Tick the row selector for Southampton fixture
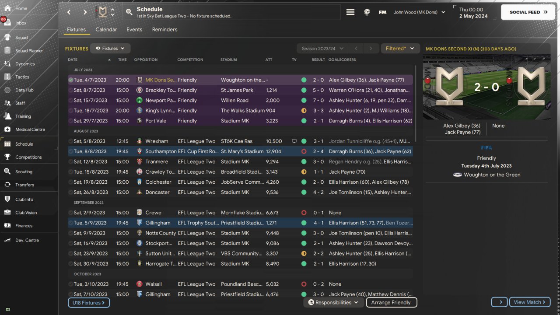Image resolution: width=560 pixels, height=315 pixels. tap(71, 151)
